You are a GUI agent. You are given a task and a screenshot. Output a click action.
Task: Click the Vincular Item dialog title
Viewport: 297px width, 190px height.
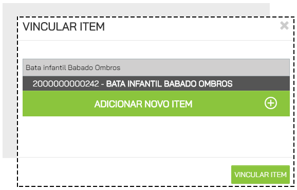tap(64, 26)
